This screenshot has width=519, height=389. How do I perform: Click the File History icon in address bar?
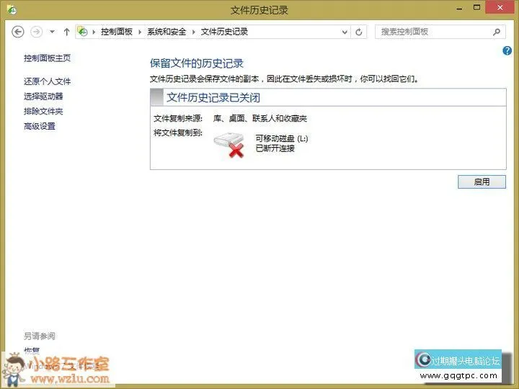[x=82, y=32]
